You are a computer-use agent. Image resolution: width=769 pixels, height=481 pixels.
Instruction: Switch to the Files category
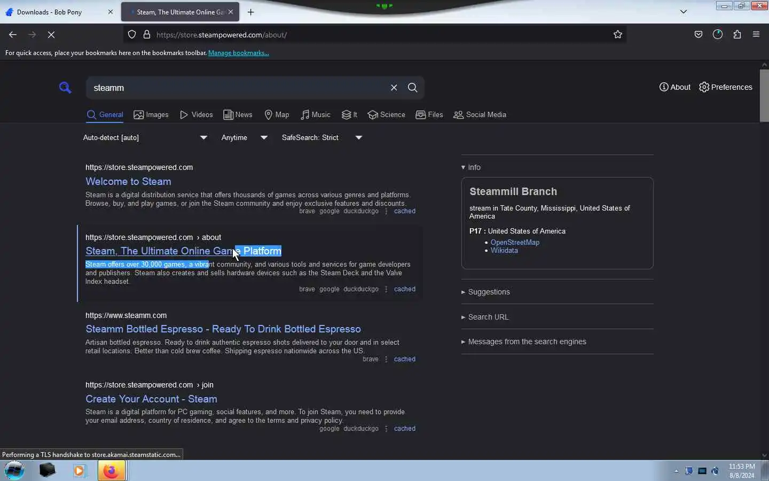(429, 115)
